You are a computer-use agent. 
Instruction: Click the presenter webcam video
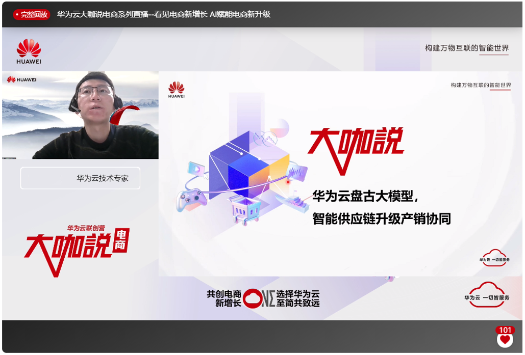pyautogui.click(x=81, y=115)
